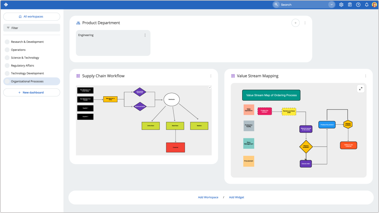Viewport: 379px width, 213px height.
Task: Open Supply Chain Workflow widget options
Action: (x=211, y=76)
